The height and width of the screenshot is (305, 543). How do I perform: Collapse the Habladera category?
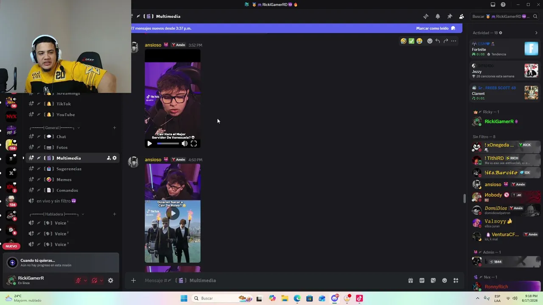tap(57, 214)
